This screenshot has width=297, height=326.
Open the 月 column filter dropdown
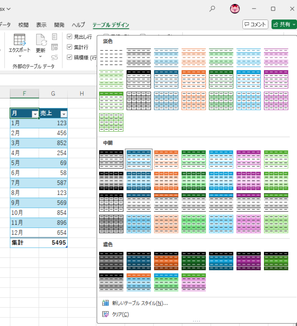tap(35, 114)
